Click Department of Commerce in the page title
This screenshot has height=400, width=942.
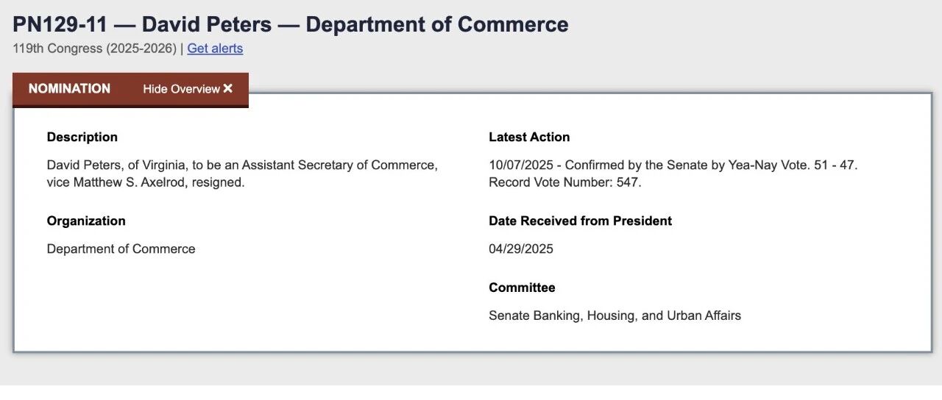pos(437,24)
